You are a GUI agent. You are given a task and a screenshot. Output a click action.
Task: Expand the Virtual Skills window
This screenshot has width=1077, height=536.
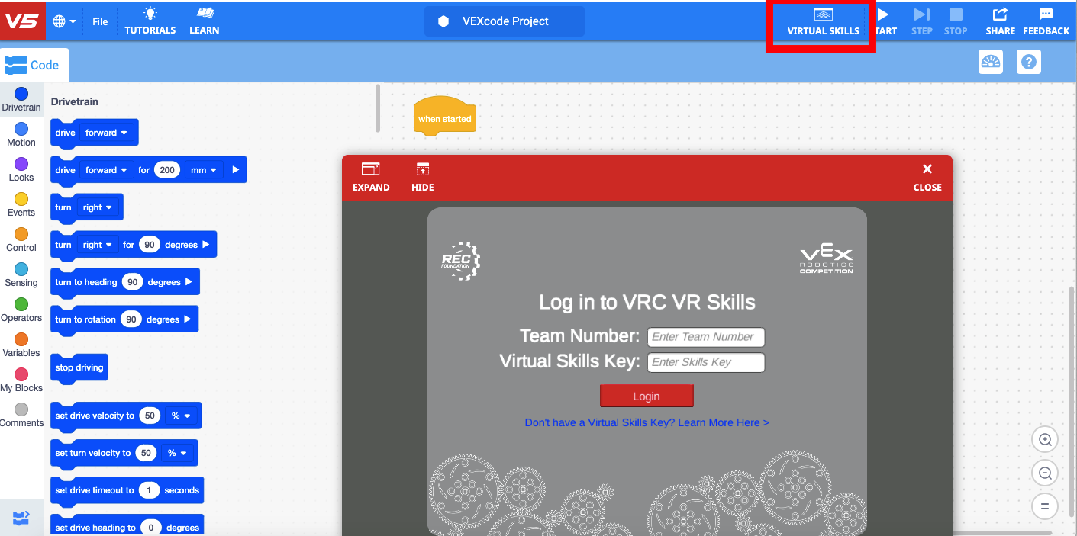tap(371, 178)
